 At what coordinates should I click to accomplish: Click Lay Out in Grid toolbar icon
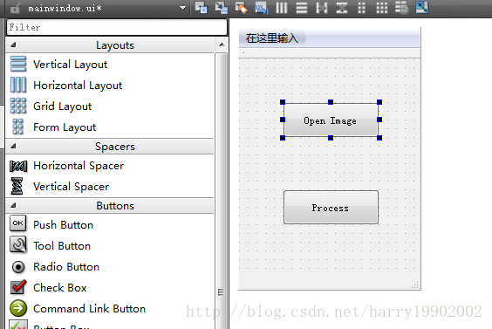tap(382, 8)
